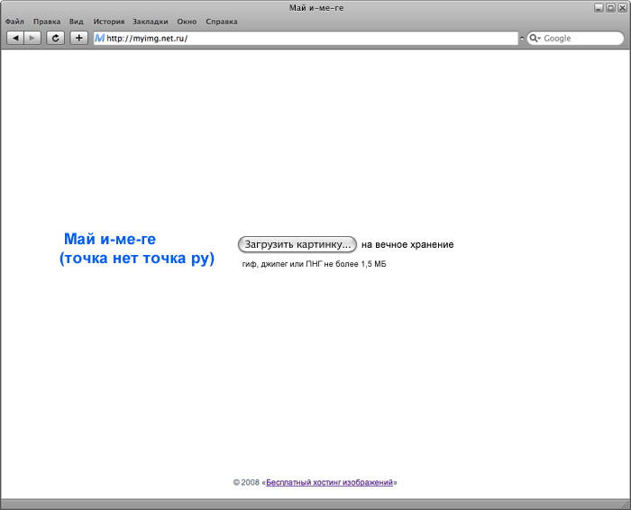Open the Окно menu
Image resolution: width=631 pixels, height=510 pixels.
tap(187, 20)
